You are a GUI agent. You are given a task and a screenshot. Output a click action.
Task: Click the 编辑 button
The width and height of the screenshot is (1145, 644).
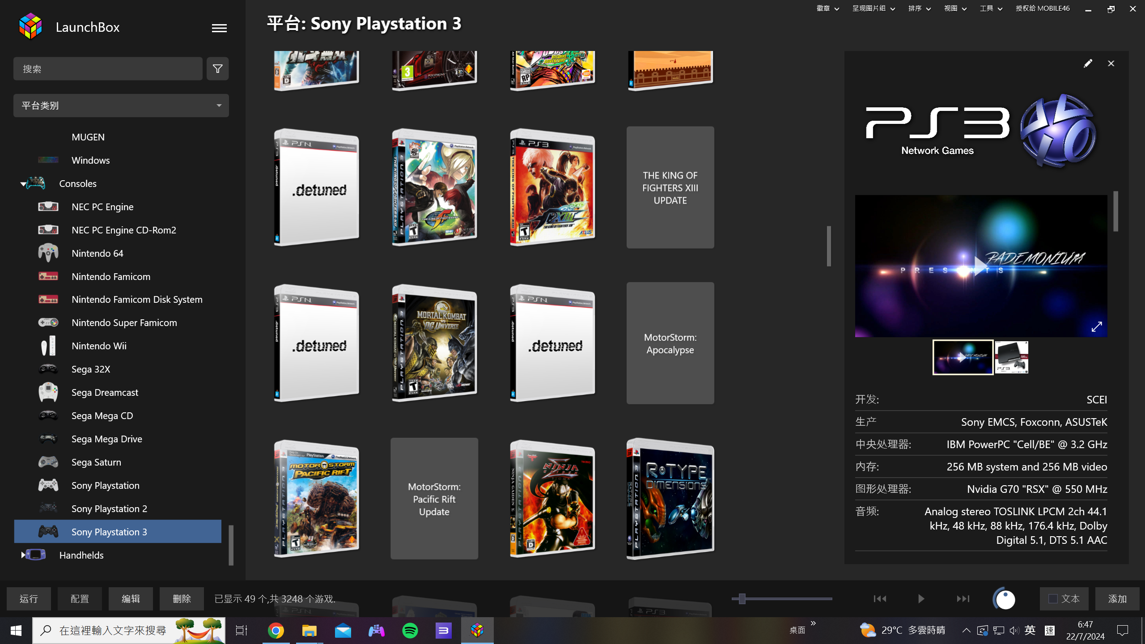point(131,598)
